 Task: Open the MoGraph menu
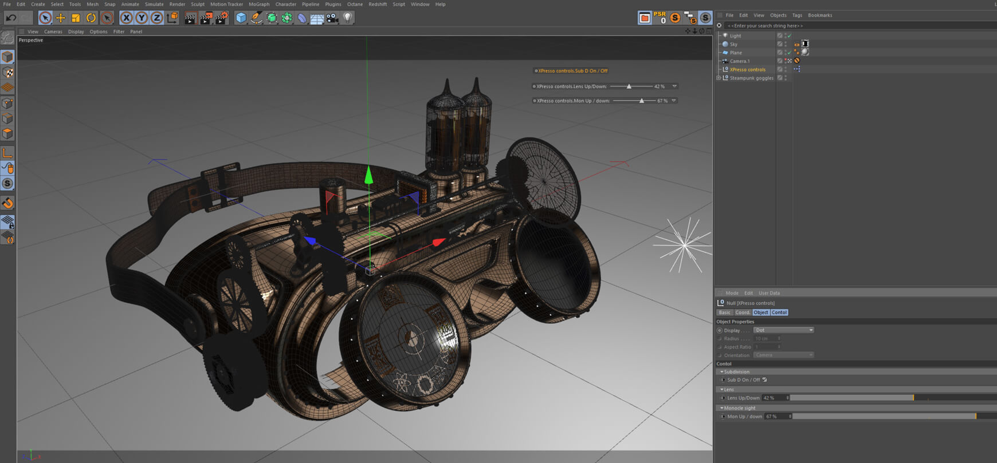pyautogui.click(x=259, y=4)
